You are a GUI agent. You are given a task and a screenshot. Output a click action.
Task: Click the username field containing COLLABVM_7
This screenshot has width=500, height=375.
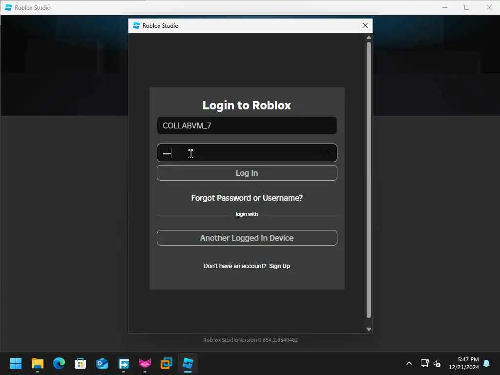pyautogui.click(x=247, y=125)
